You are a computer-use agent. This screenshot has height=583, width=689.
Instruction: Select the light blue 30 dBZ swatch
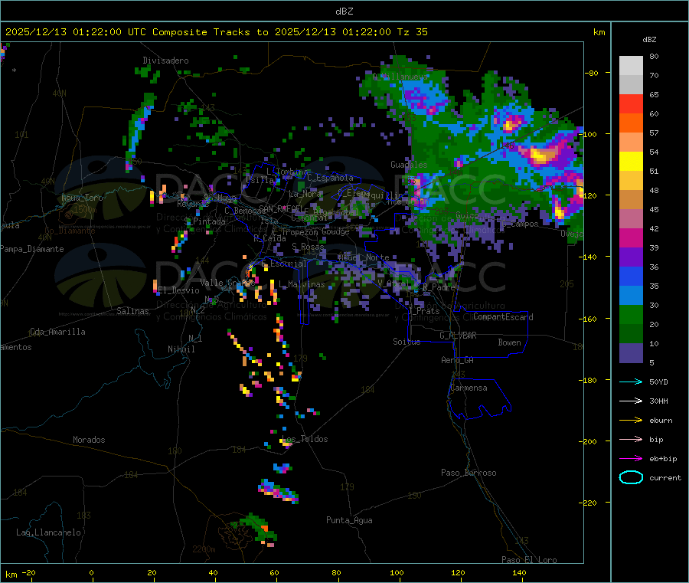(631, 296)
